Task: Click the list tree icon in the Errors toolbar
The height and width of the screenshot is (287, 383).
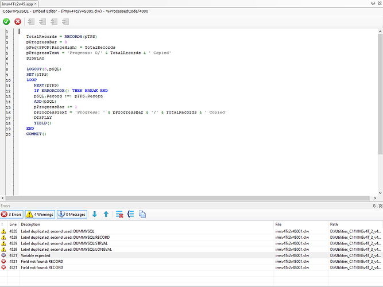Action: [131, 214]
